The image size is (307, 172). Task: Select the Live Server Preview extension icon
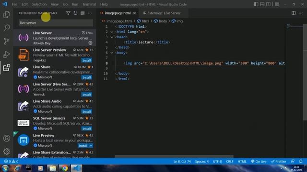pyautogui.click(x=24, y=55)
